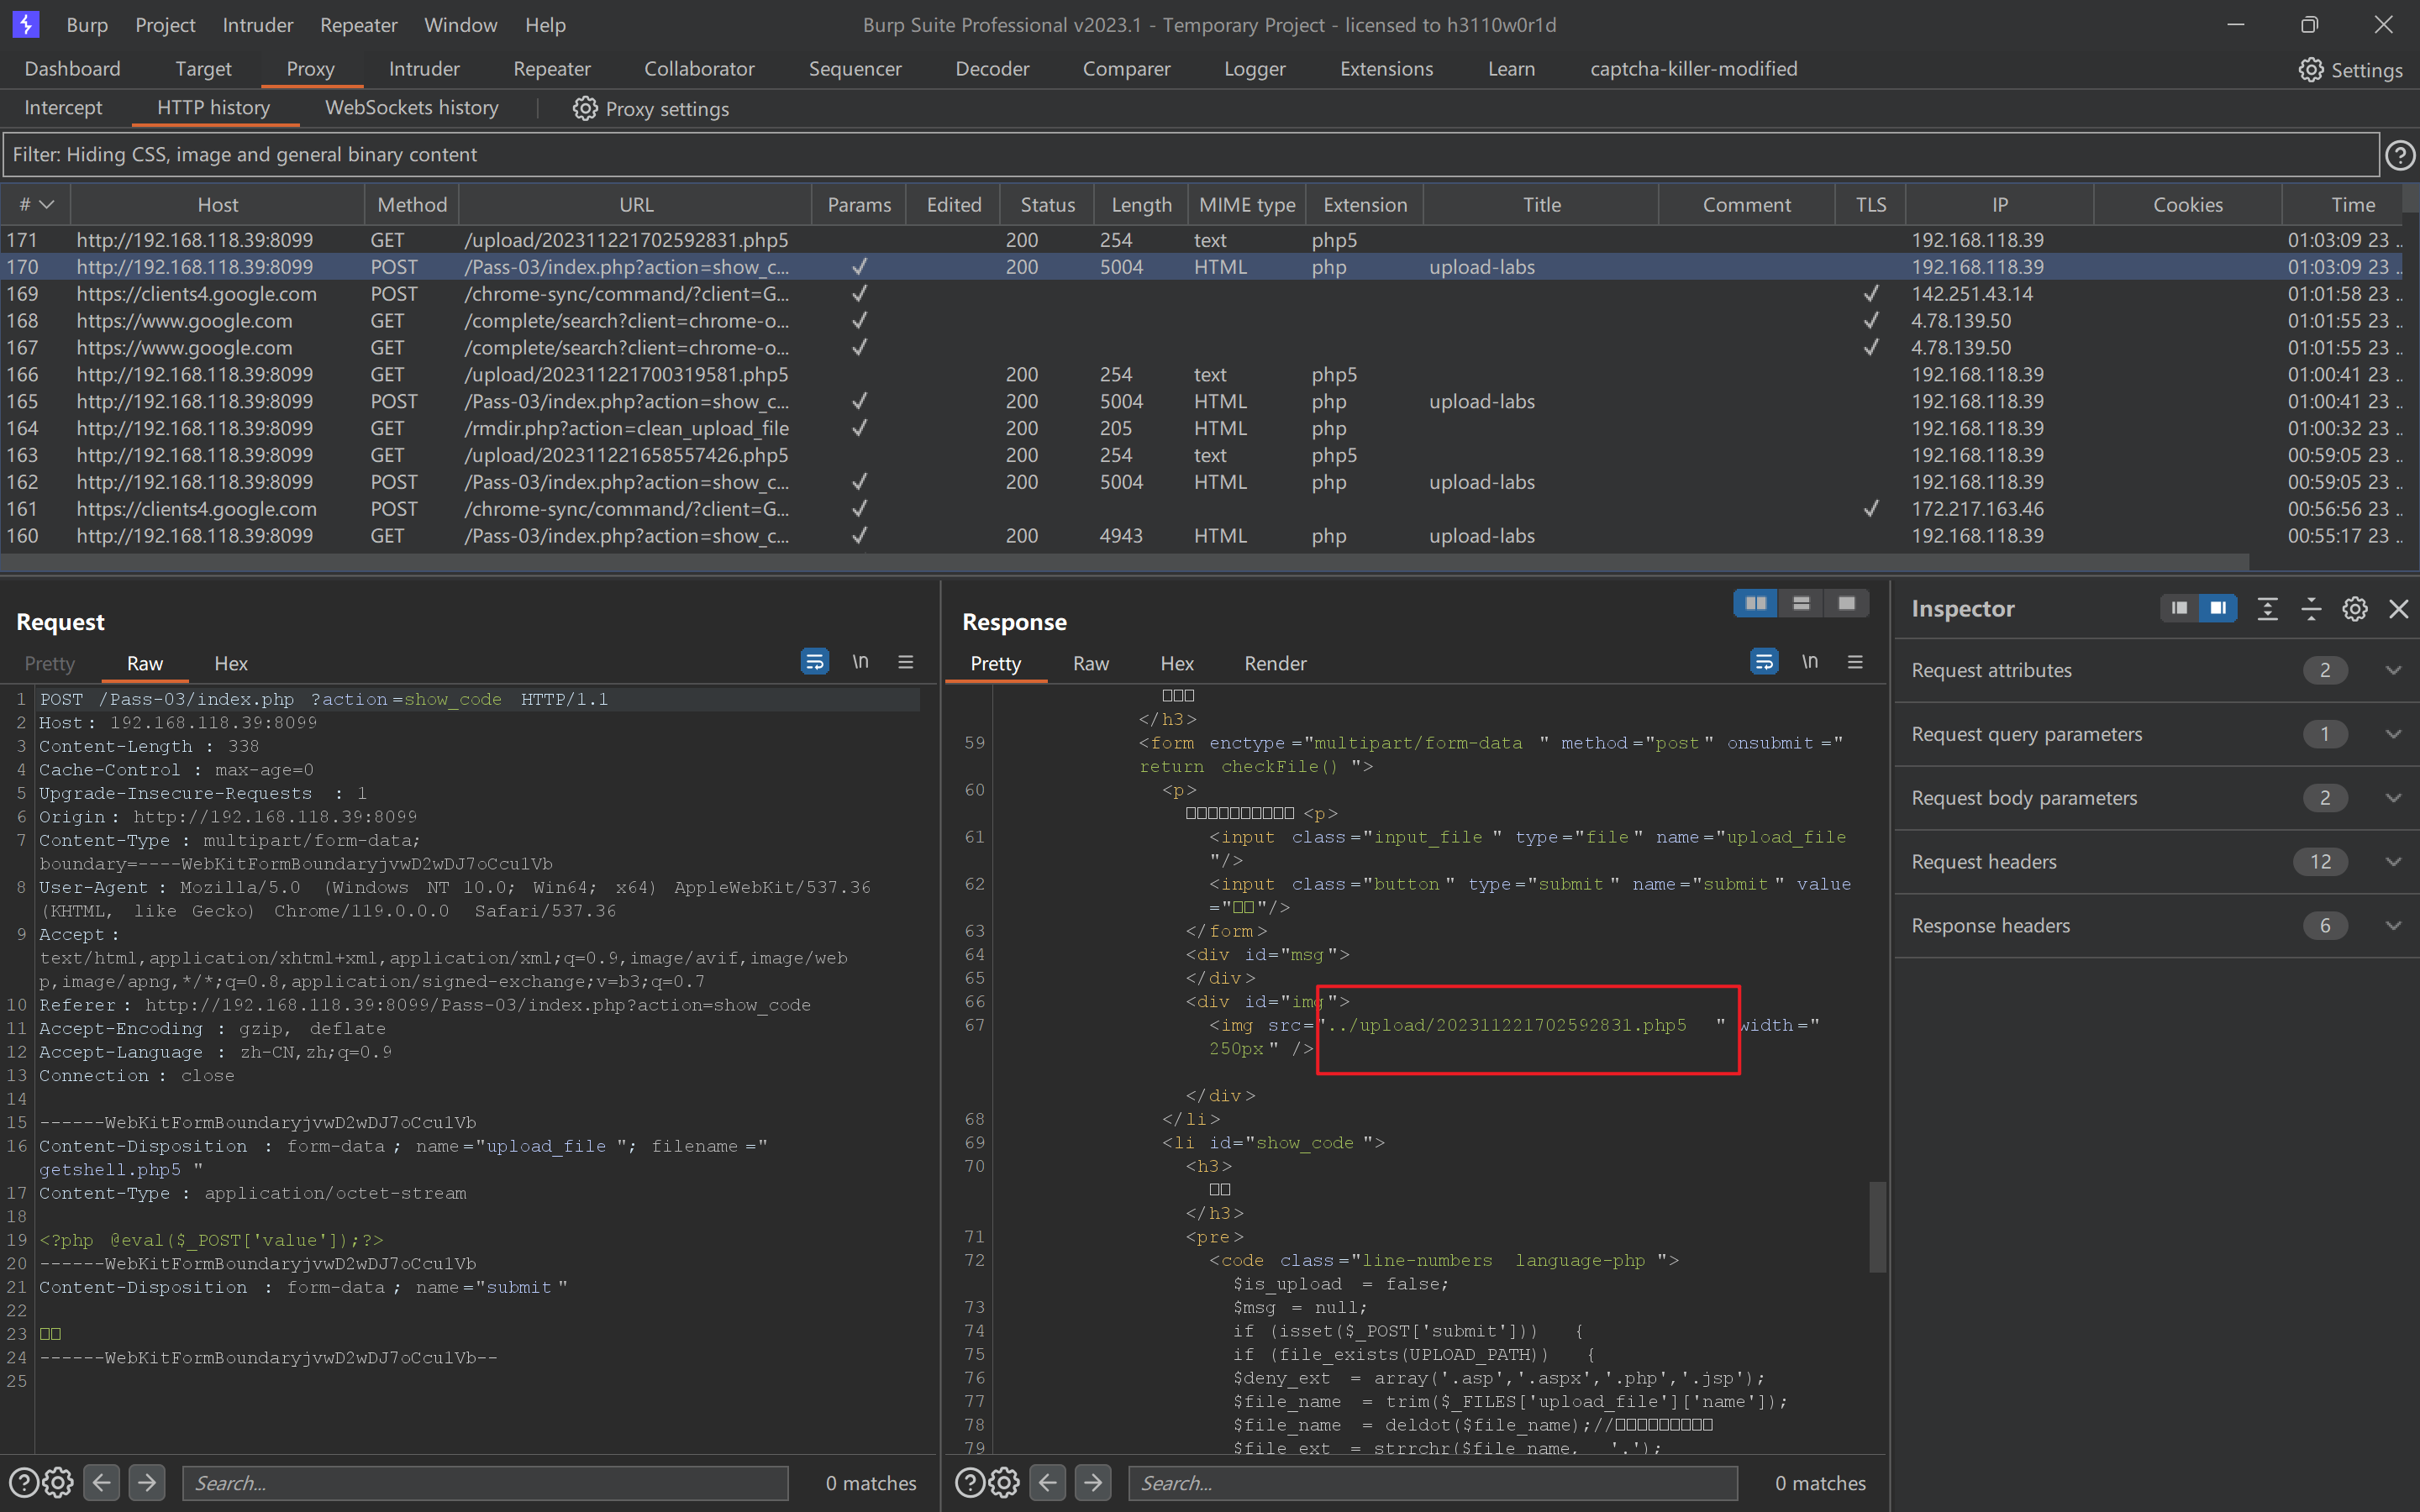Click the filter bar text

point(245,154)
